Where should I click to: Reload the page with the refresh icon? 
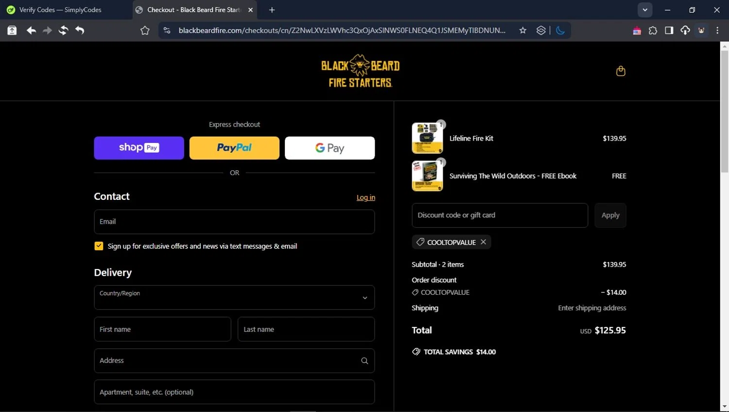tap(63, 30)
